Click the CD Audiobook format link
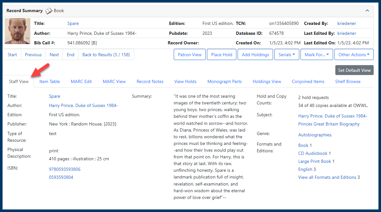Screen dimensions: 381x212 click(313, 153)
